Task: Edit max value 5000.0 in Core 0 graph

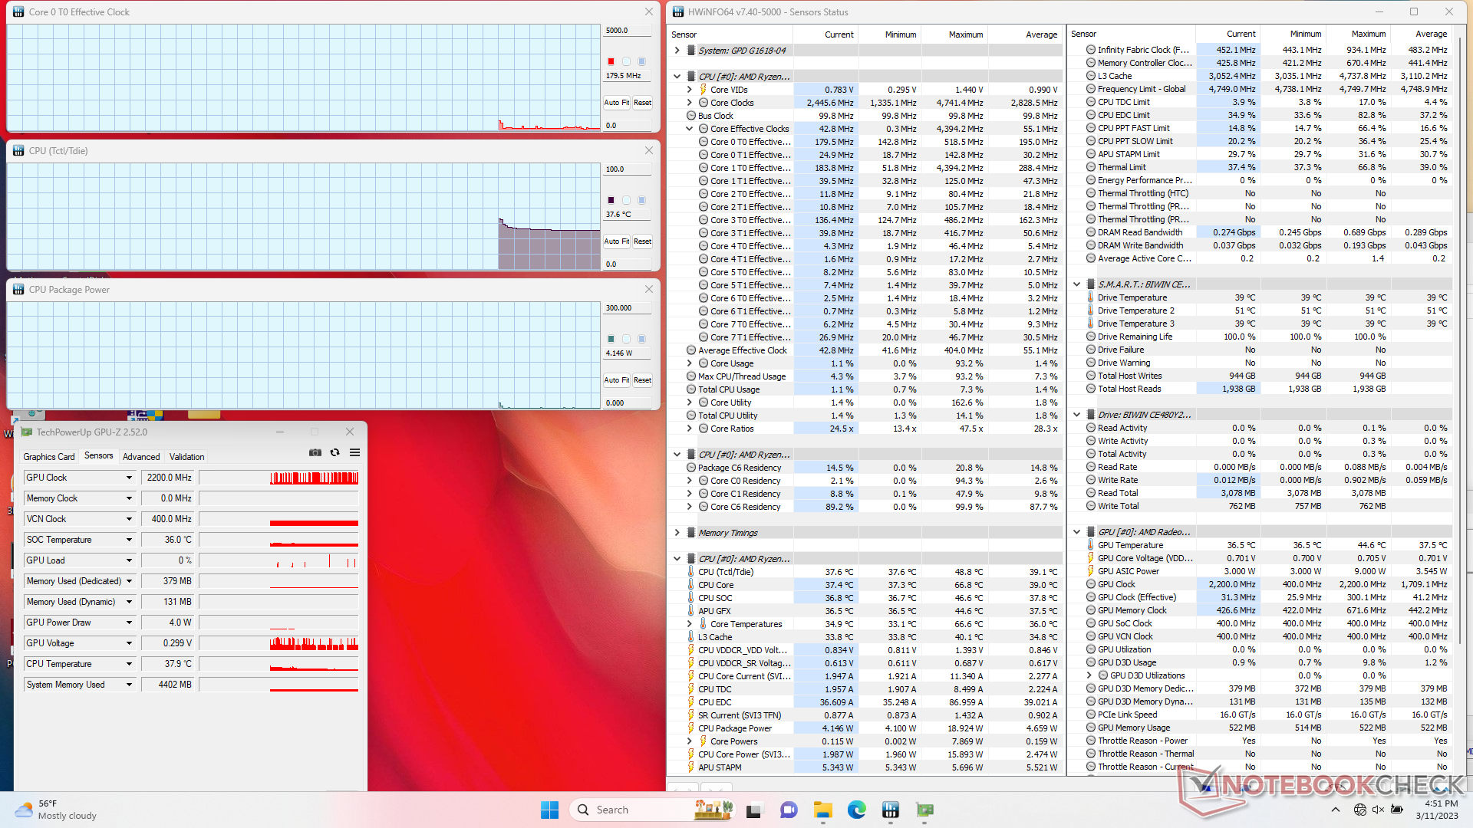Action: tap(626, 31)
